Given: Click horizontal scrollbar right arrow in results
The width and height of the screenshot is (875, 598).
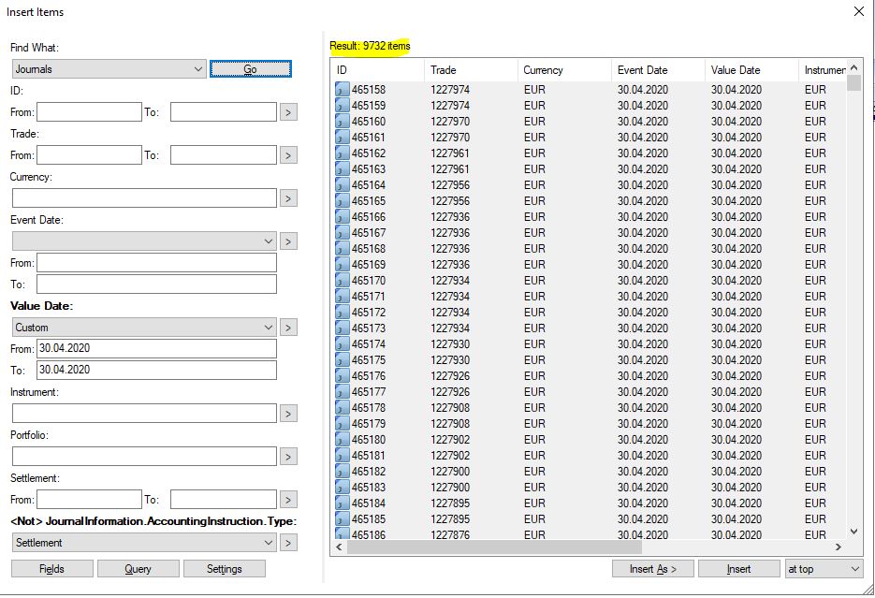Looking at the screenshot, I should point(839,547).
